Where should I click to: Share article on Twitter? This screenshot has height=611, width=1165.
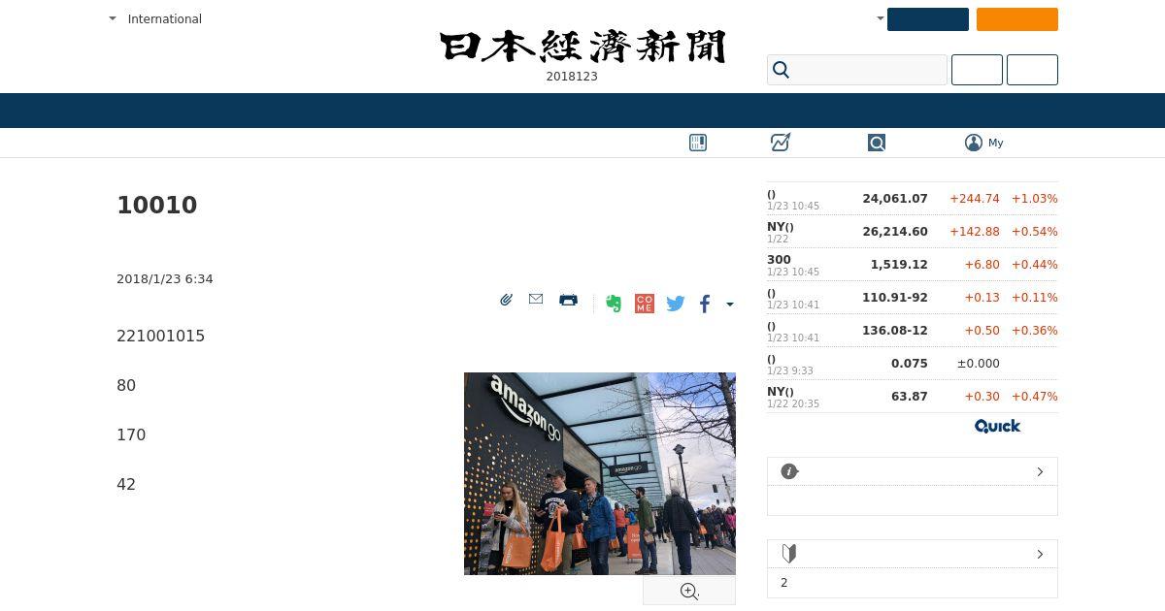tap(676, 304)
